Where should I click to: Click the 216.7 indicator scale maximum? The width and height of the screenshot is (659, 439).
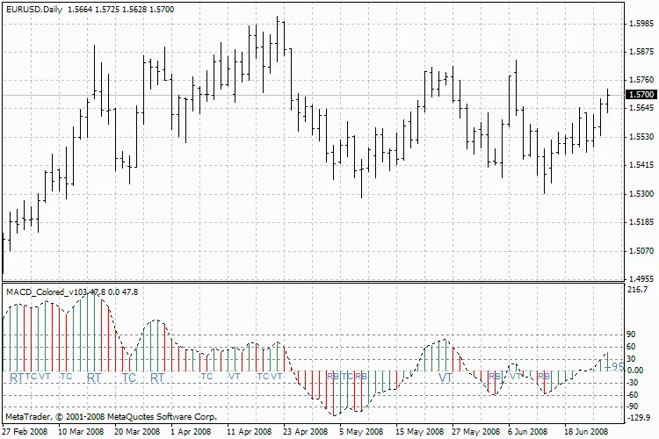(639, 289)
